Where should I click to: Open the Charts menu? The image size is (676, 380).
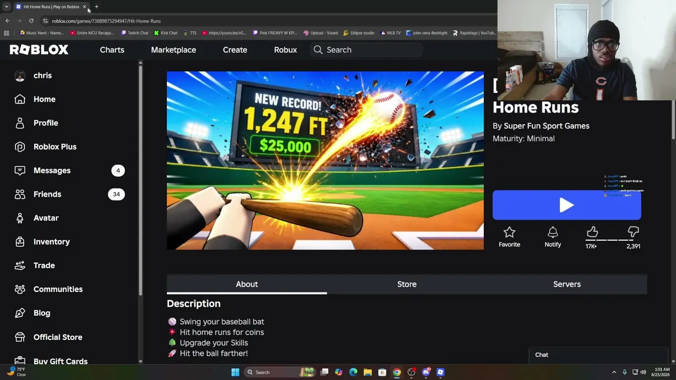tap(112, 50)
